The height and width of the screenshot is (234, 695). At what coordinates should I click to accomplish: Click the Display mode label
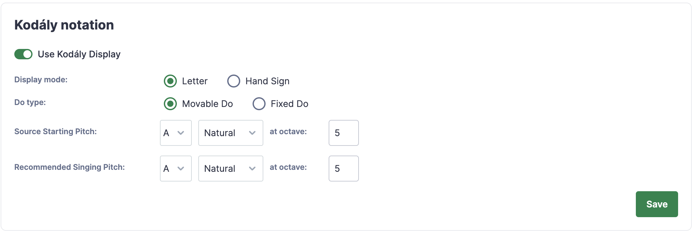pos(41,80)
